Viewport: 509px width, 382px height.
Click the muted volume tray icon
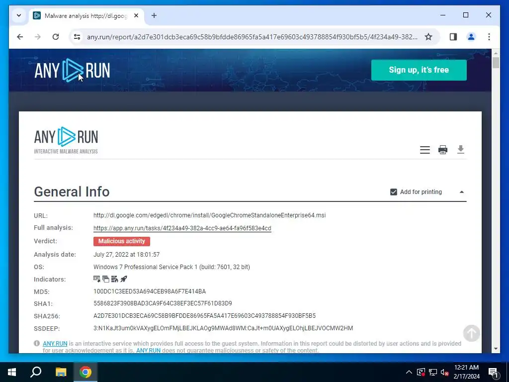(444, 372)
